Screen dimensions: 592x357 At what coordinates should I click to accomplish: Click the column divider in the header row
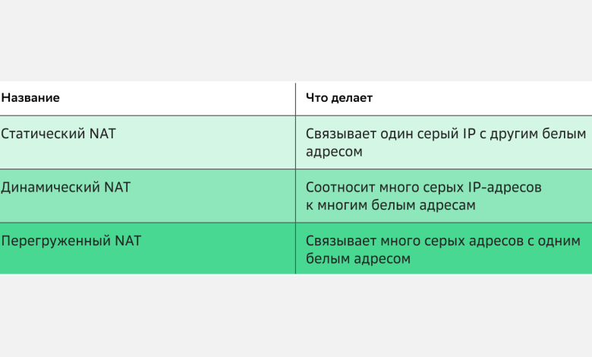coord(295,99)
